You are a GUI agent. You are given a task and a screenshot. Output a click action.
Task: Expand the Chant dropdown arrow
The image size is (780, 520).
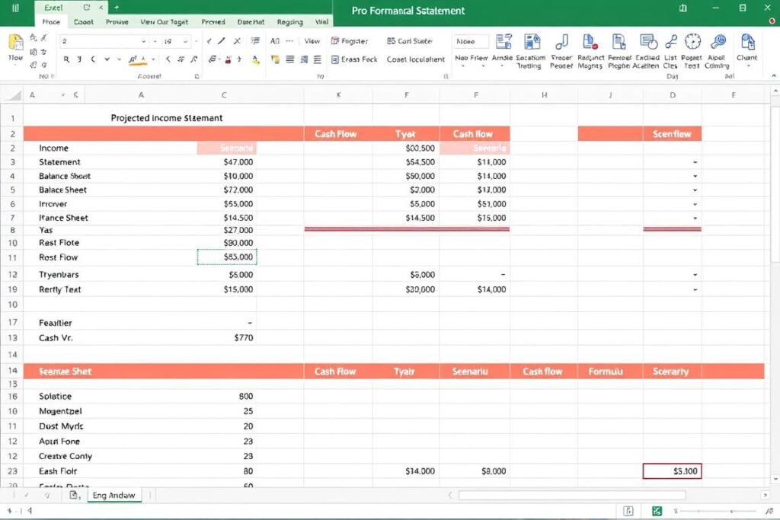point(748,65)
